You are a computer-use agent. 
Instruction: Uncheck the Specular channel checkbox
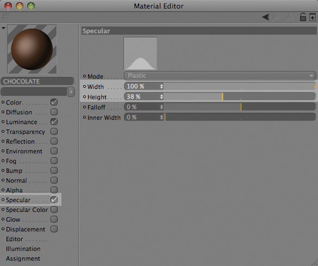[54, 200]
